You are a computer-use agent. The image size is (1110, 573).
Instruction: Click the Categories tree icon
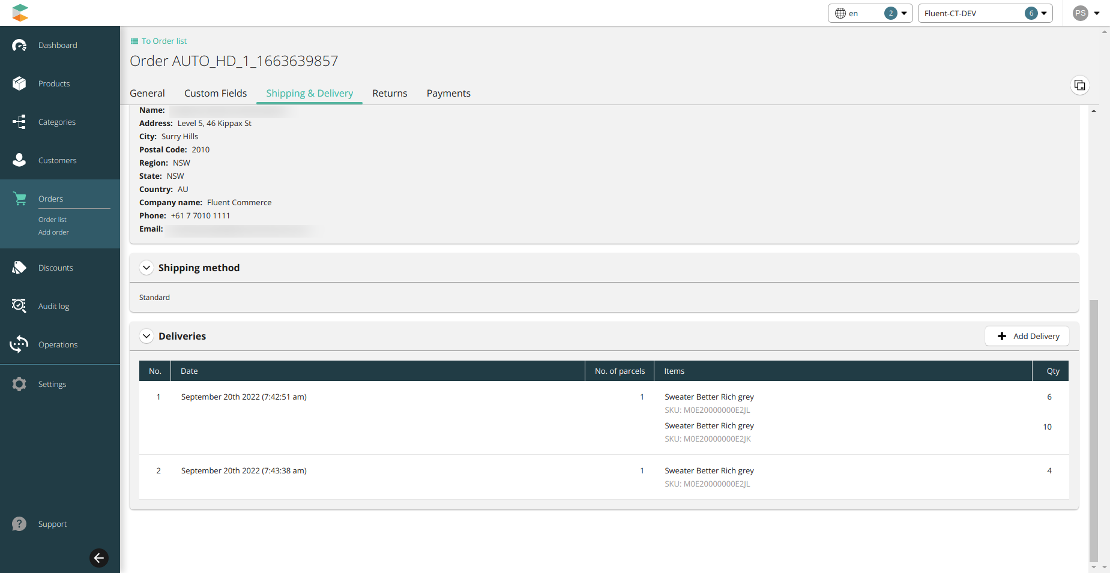point(19,122)
